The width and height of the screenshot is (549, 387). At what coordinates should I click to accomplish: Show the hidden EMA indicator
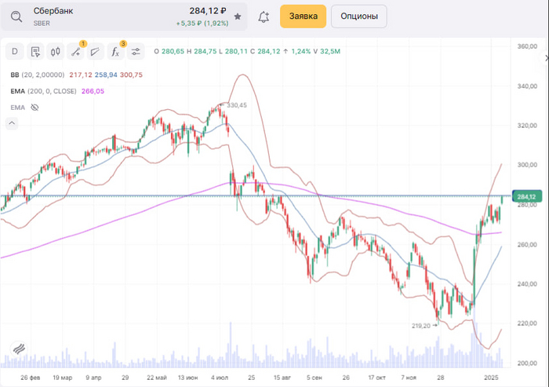click(x=34, y=107)
